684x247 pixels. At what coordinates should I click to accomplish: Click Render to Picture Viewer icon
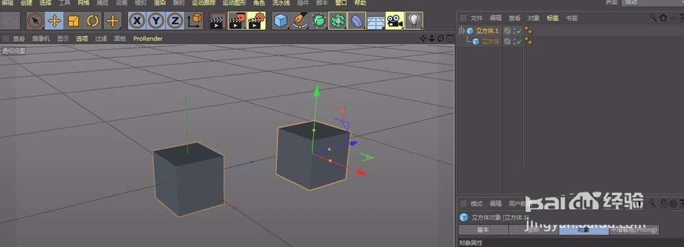click(x=237, y=21)
